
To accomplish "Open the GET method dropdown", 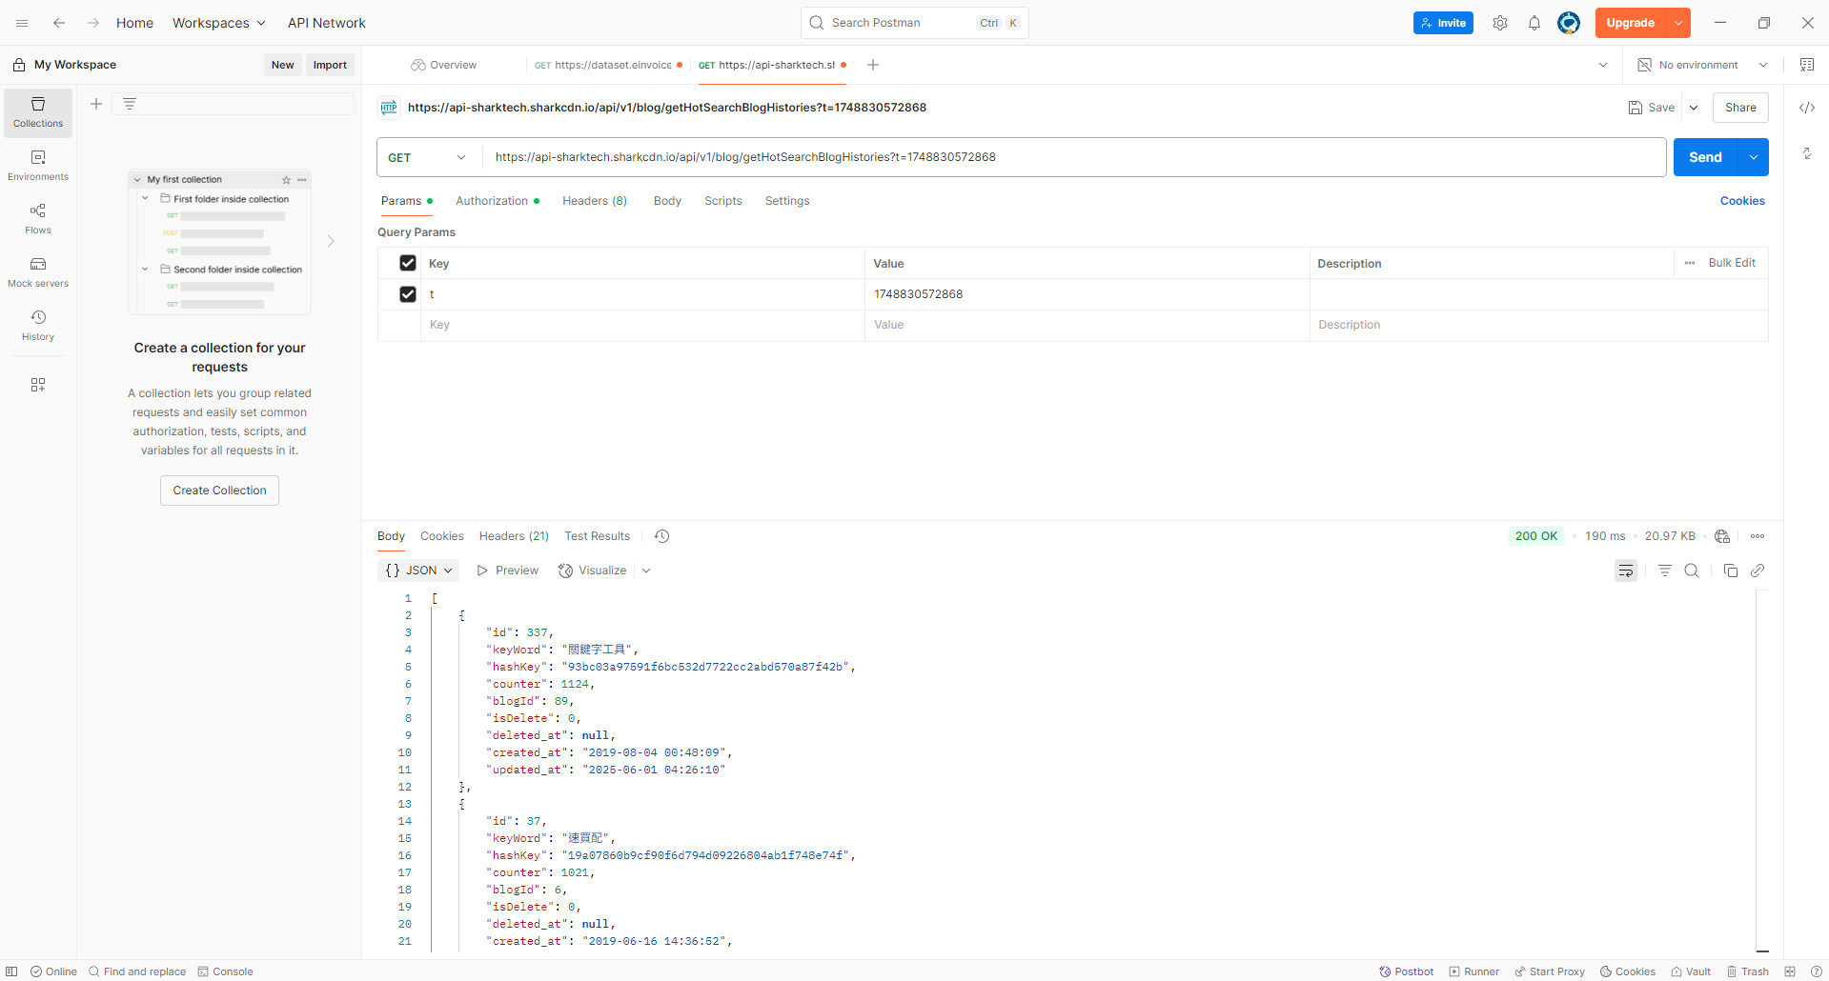I will coord(428,157).
